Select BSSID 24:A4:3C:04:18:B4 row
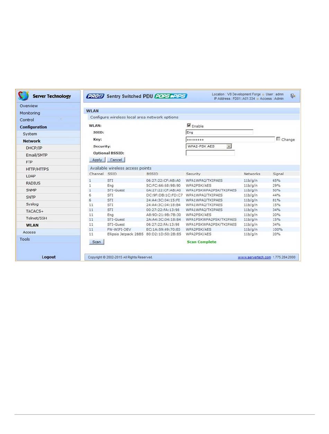Image resolution: width=329 pixels, height=434 pixels. click(194, 205)
